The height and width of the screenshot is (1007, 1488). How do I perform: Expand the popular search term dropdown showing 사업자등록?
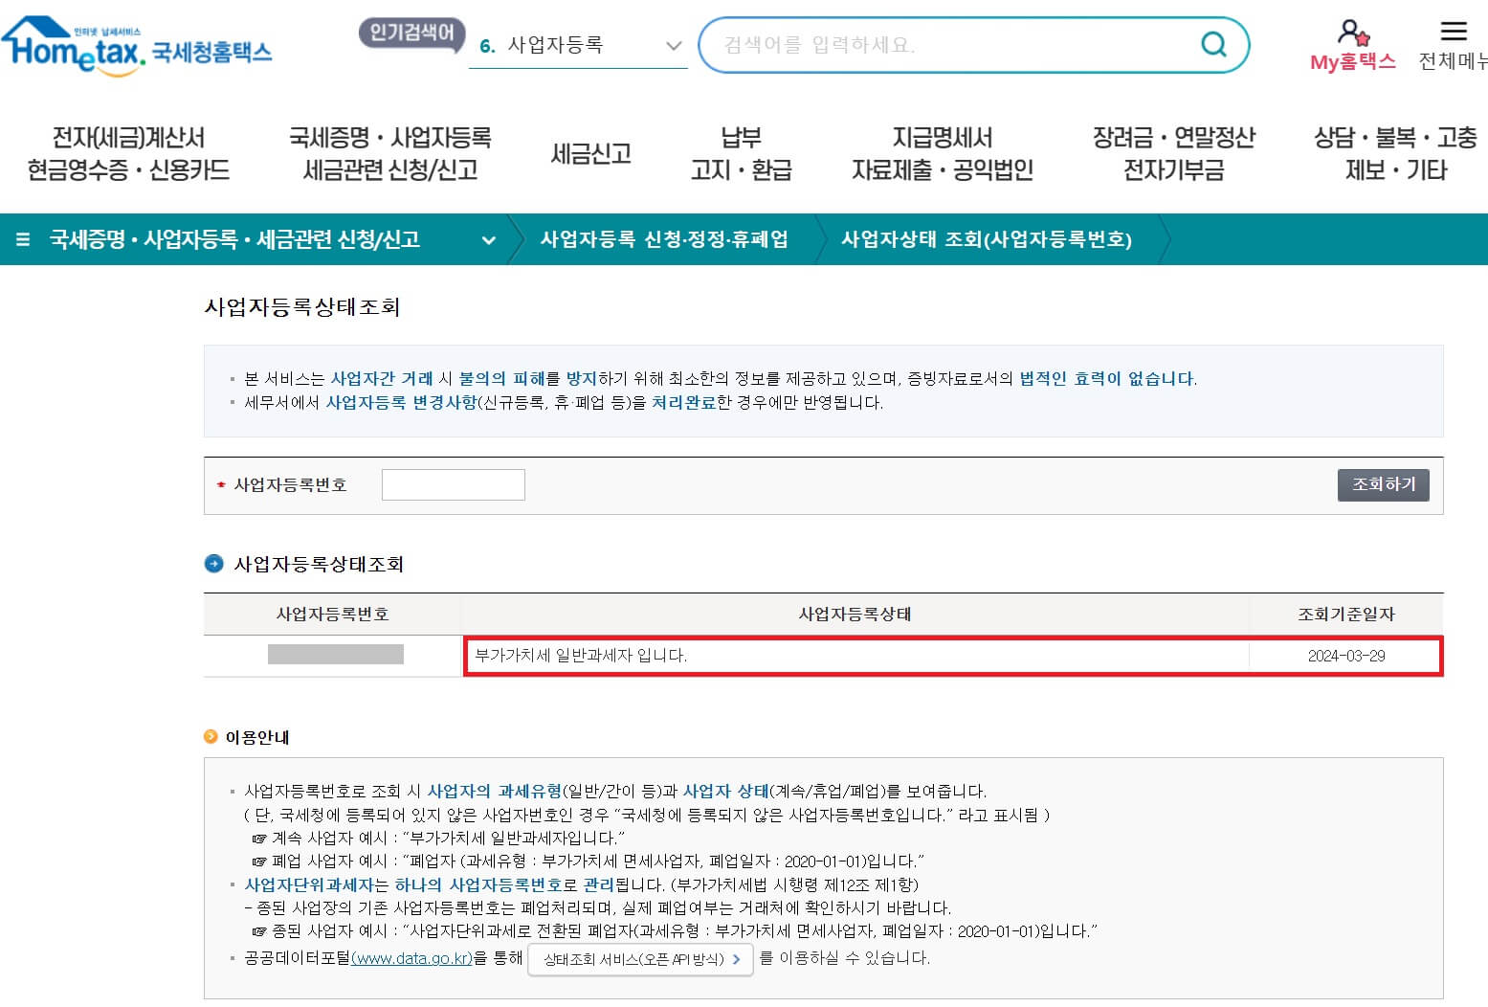click(x=673, y=45)
